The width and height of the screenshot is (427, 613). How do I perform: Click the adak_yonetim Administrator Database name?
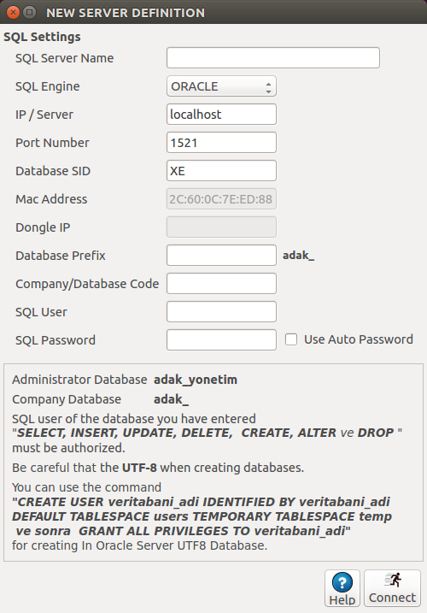click(196, 380)
